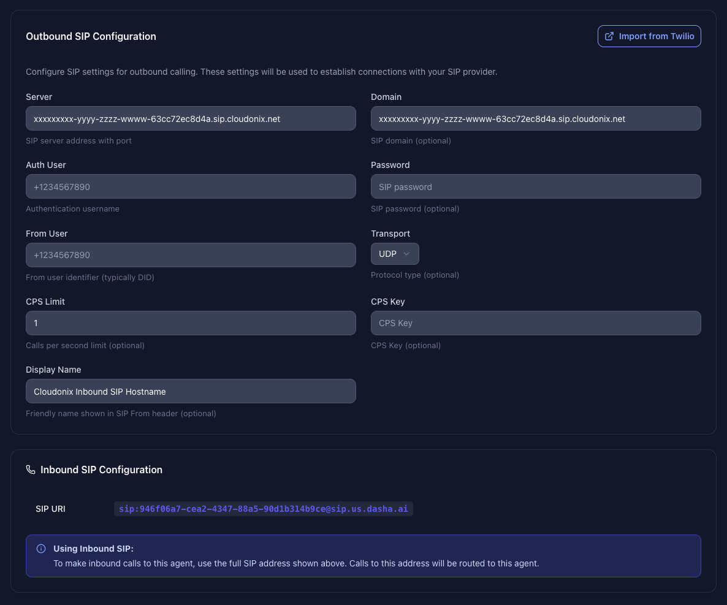Click the SIP URI label
This screenshot has height=605, width=727.
click(x=51, y=509)
